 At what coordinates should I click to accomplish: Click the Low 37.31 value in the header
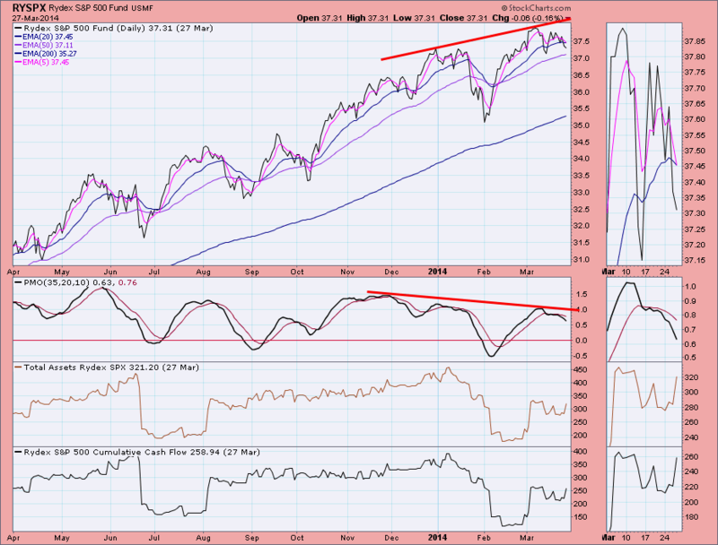414,18
